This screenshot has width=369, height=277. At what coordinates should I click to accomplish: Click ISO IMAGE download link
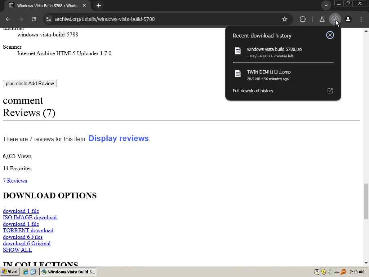pos(30,217)
